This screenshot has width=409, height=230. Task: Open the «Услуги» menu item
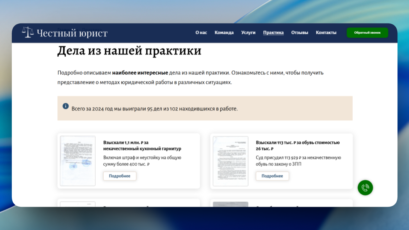pos(248,33)
